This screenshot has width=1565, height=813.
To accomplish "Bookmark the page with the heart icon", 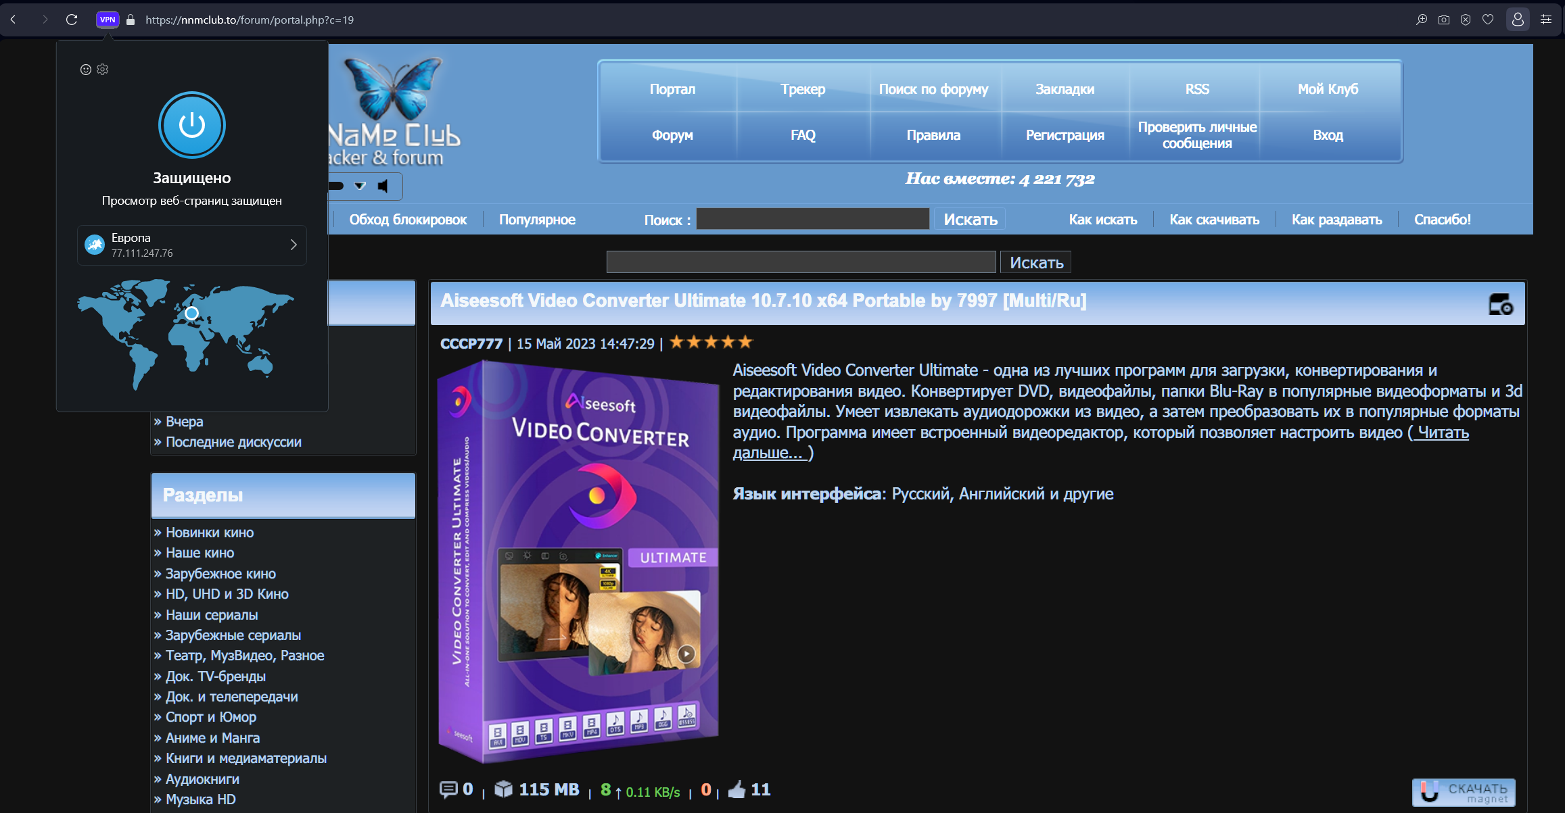I will [x=1488, y=20].
